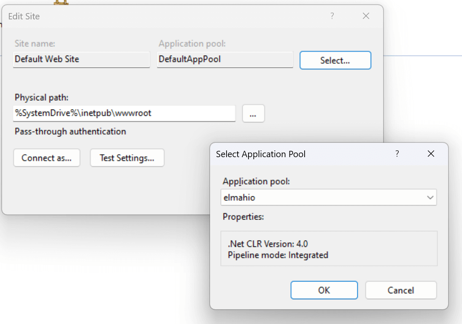Expand the application pool dropdown arrow
462x324 pixels.
coord(430,198)
